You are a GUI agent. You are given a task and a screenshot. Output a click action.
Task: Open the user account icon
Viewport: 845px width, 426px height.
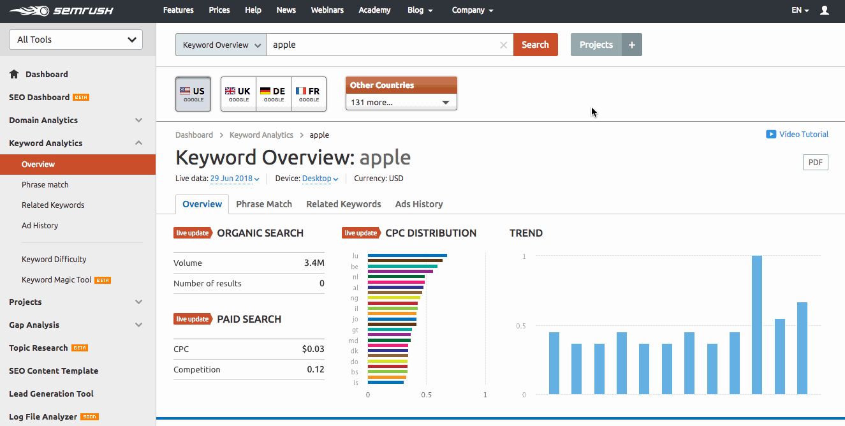pyautogui.click(x=825, y=10)
